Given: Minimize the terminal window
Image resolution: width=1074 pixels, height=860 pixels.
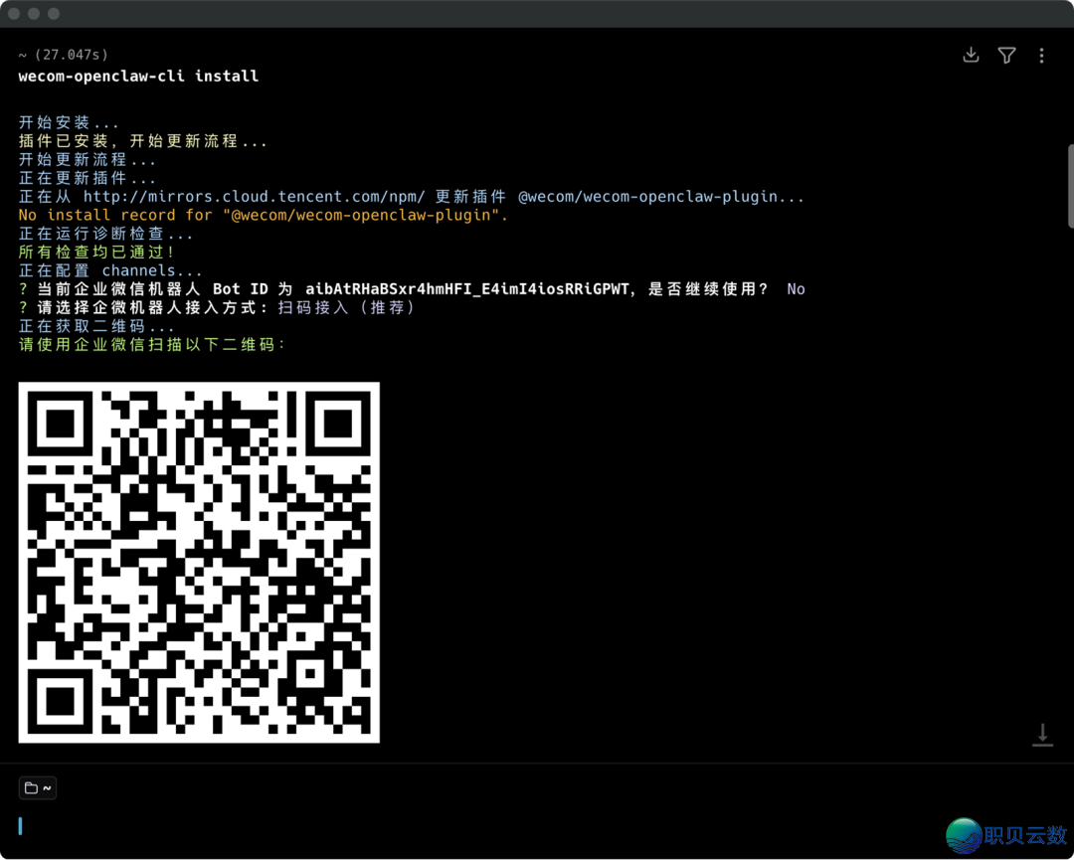Looking at the screenshot, I should click(x=34, y=14).
